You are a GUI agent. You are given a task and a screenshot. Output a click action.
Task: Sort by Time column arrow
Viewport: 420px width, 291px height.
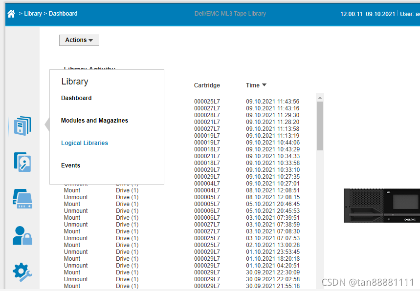pos(264,85)
